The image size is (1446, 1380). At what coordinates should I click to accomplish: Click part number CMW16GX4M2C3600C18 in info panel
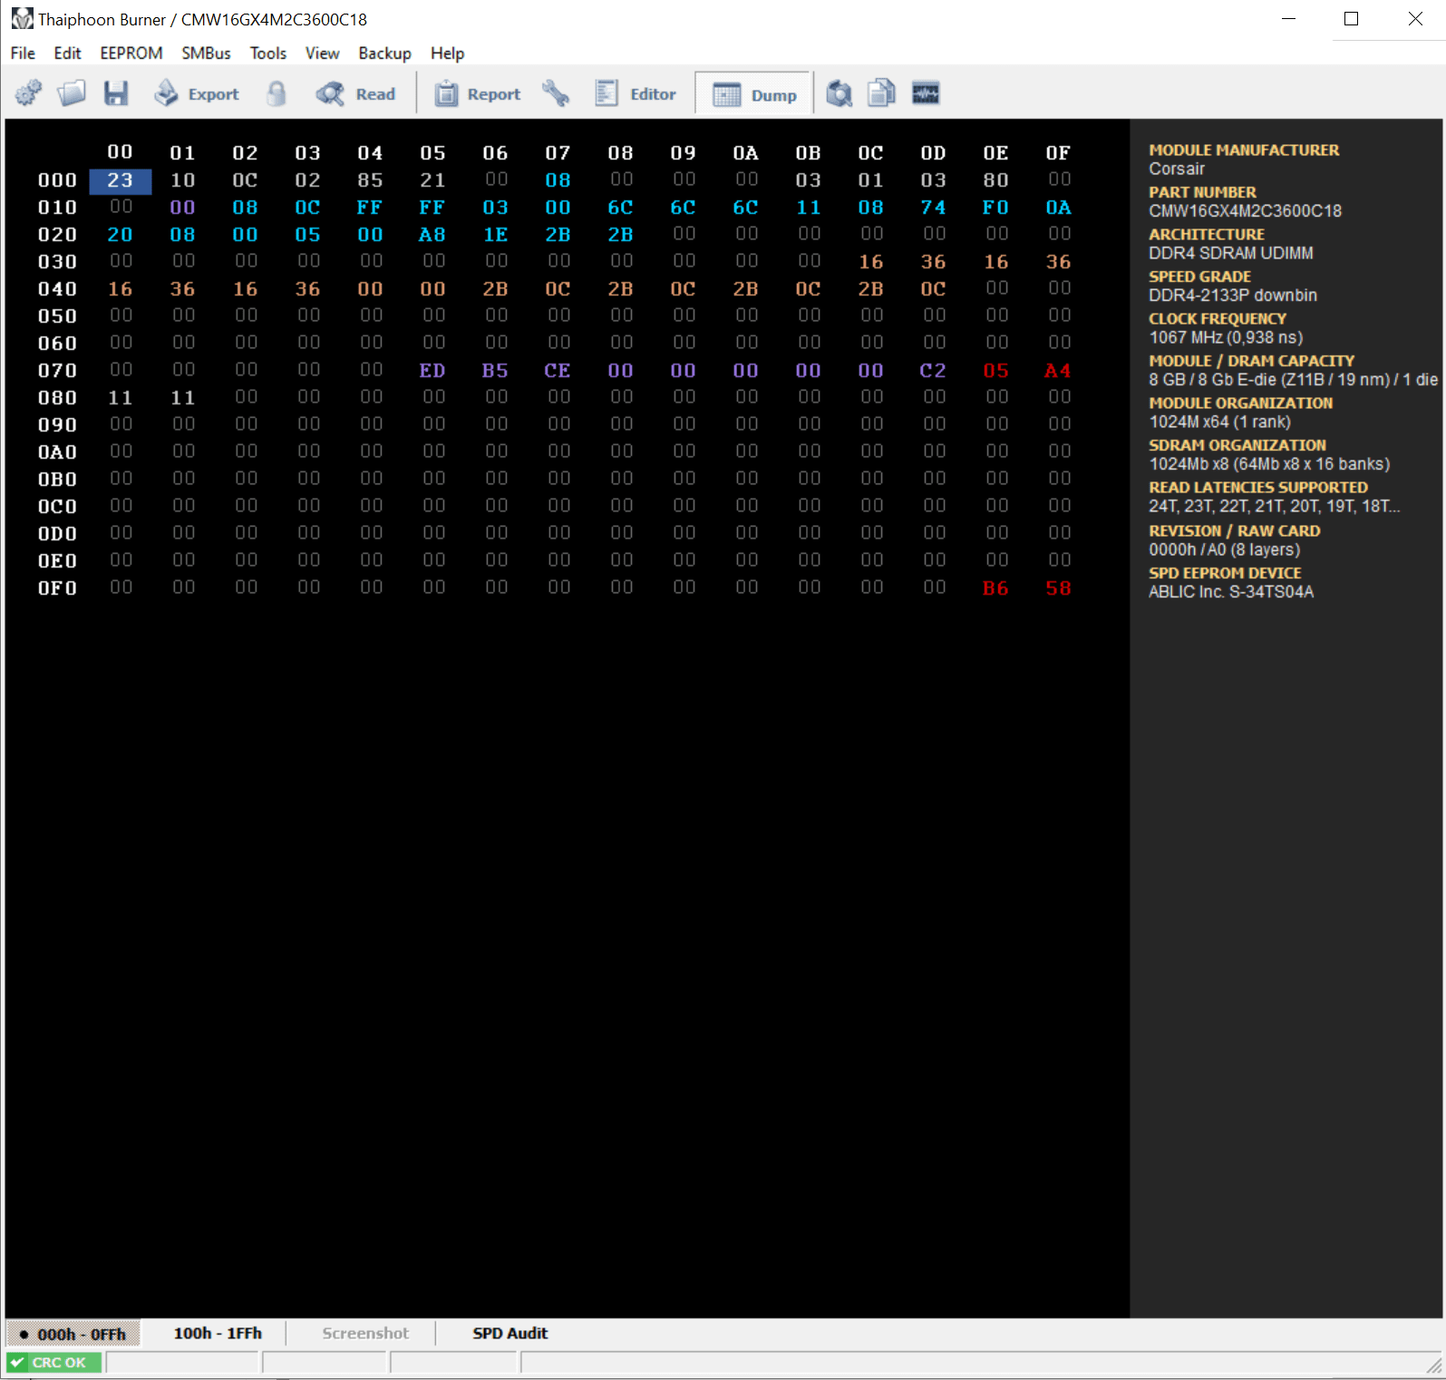(1245, 211)
